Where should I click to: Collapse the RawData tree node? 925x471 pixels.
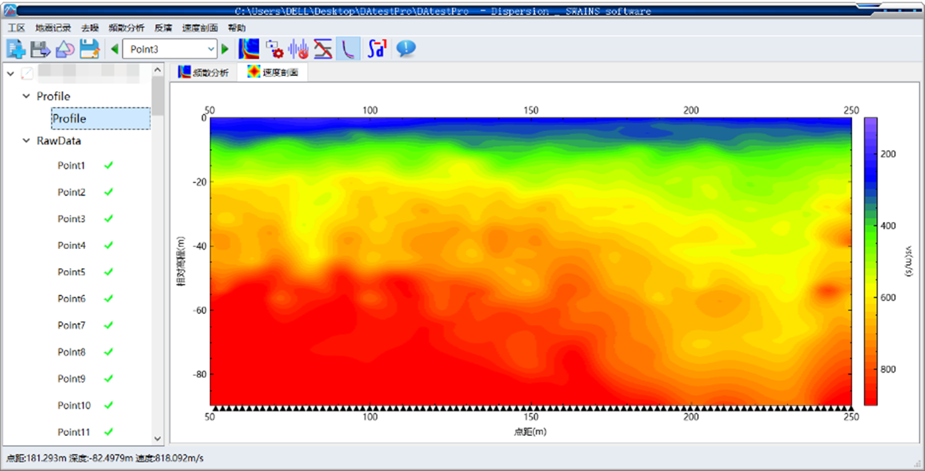pyautogui.click(x=26, y=141)
